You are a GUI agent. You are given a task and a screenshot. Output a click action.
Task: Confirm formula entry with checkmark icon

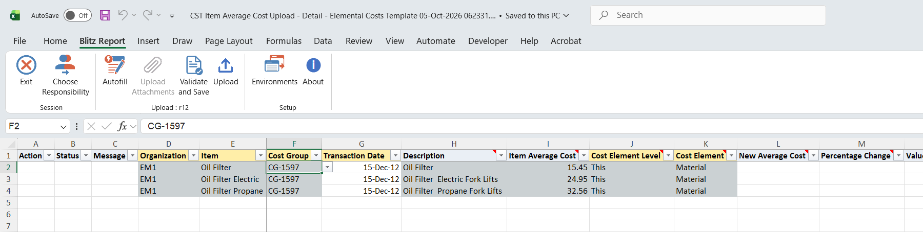coord(107,126)
